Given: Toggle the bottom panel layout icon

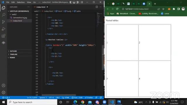Looking at the screenshot, I should click(x=74, y=2).
